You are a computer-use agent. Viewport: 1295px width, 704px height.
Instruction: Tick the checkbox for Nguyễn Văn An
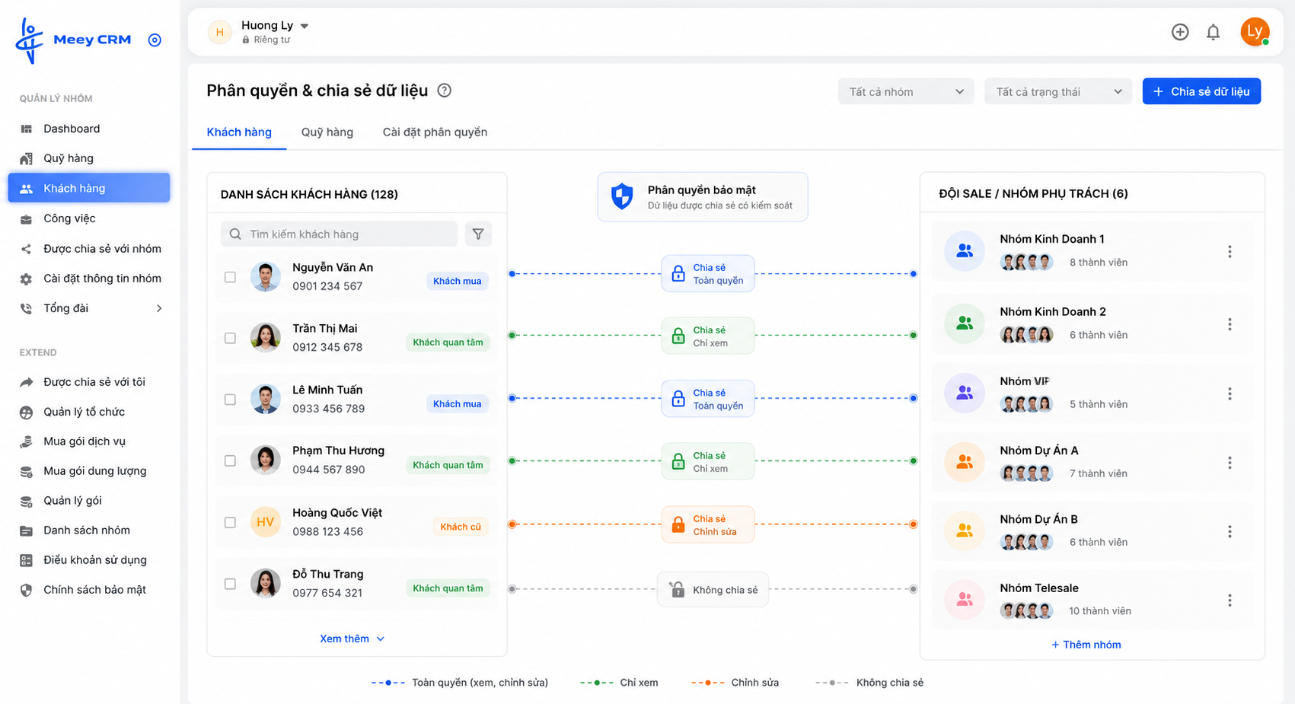coord(230,277)
